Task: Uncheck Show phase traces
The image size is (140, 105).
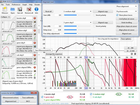Action: click(x=117, y=15)
